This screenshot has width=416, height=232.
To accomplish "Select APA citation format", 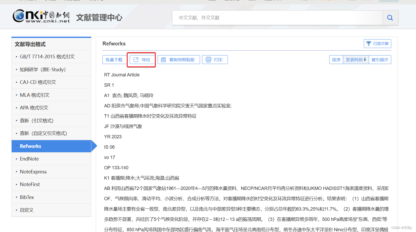I will point(51,108).
